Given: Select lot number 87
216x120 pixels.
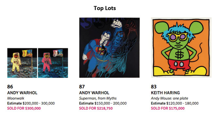Looking at the screenshot, I should click(x=82, y=87).
